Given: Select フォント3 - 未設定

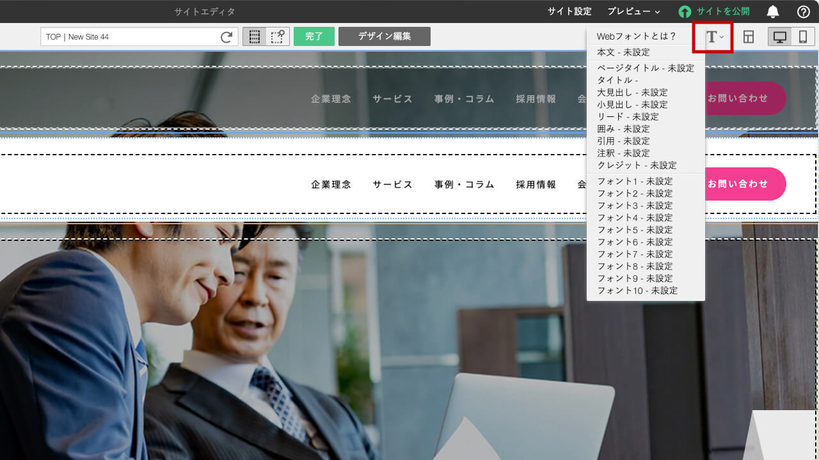Looking at the screenshot, I should pos(635,205).
